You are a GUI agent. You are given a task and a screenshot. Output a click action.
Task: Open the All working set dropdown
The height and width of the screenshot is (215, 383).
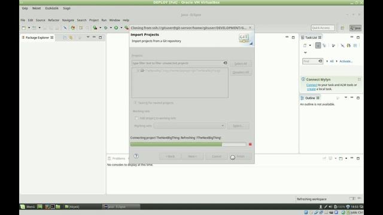[332, 61]
